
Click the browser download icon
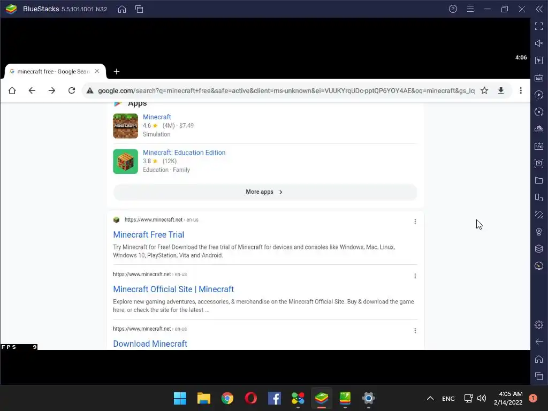coord(501,90)
